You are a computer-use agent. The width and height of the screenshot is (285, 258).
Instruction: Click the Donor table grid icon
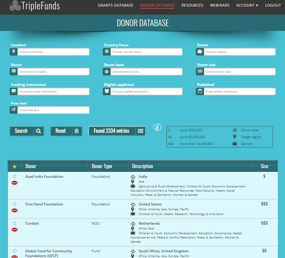coord(14,71)
